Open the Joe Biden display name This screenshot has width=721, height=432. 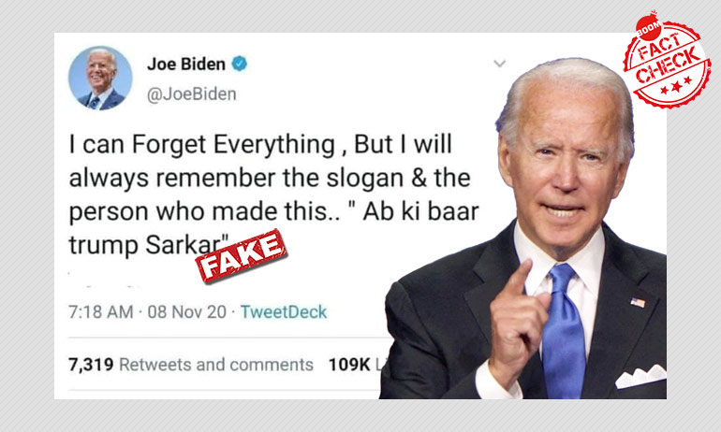tap(186, 64)
